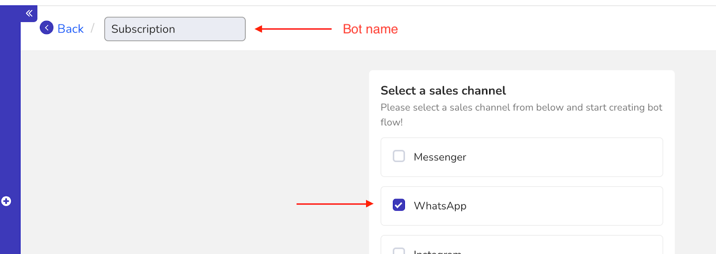Click the circular back arrow icon
Image resolution: width=716 pixels, height=254 pixels.
point(47,28)
